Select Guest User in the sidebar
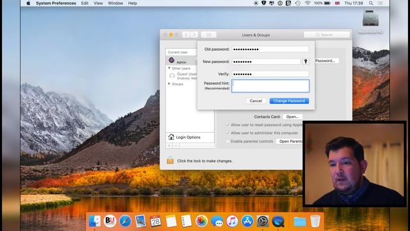The width and height of the screenshot is (410, 231). [181, 76]
